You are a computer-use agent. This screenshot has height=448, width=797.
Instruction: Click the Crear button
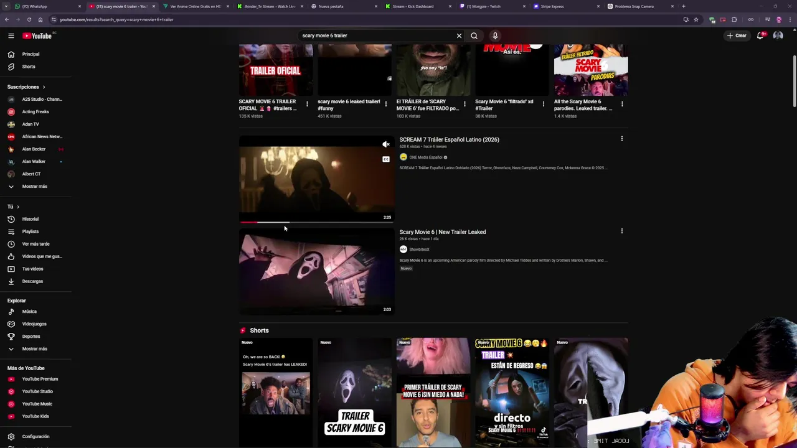737,35
